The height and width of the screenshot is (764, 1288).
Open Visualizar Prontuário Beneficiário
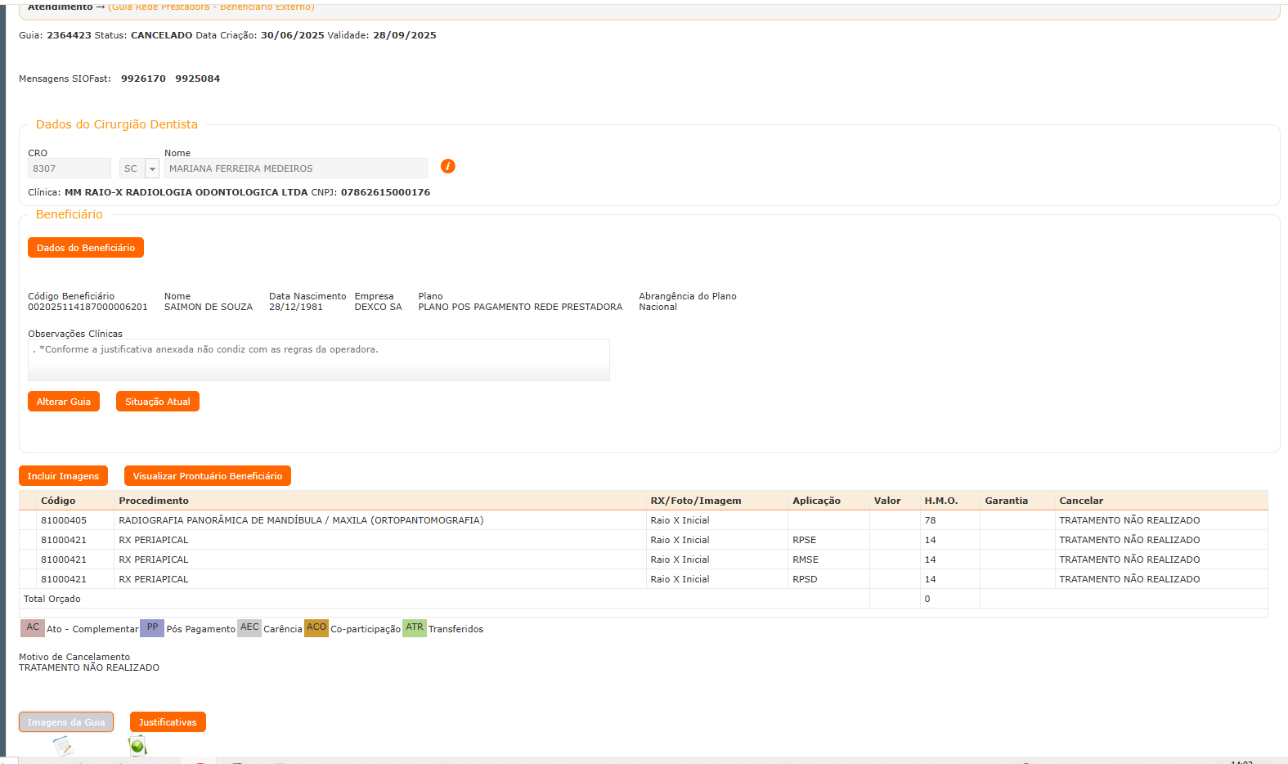(207, 476)
